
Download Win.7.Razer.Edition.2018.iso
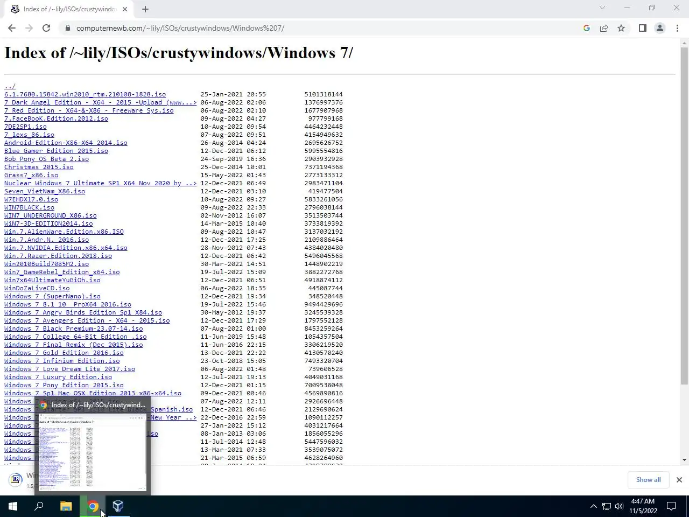click(58, 256)
